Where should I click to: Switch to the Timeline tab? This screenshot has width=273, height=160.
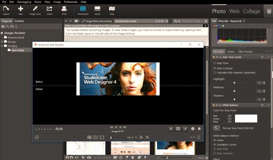tap(18, 21)
